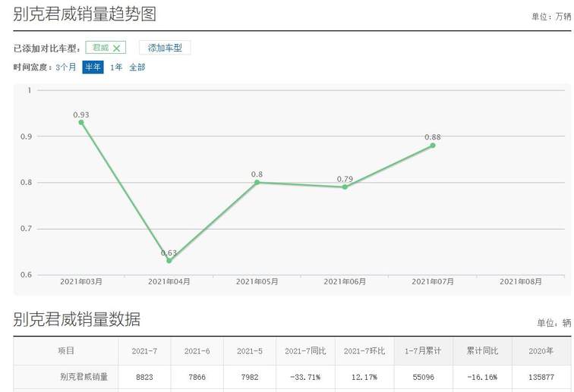Select the 半年 time range
This screenshot has width=574, height=392.
pyautogui.click(x=93, y=67)
